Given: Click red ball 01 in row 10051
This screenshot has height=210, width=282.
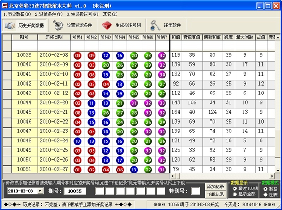Looking at the screenshot, I should point(78,170).
